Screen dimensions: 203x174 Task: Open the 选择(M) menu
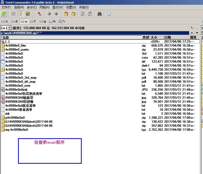[19, 7]
